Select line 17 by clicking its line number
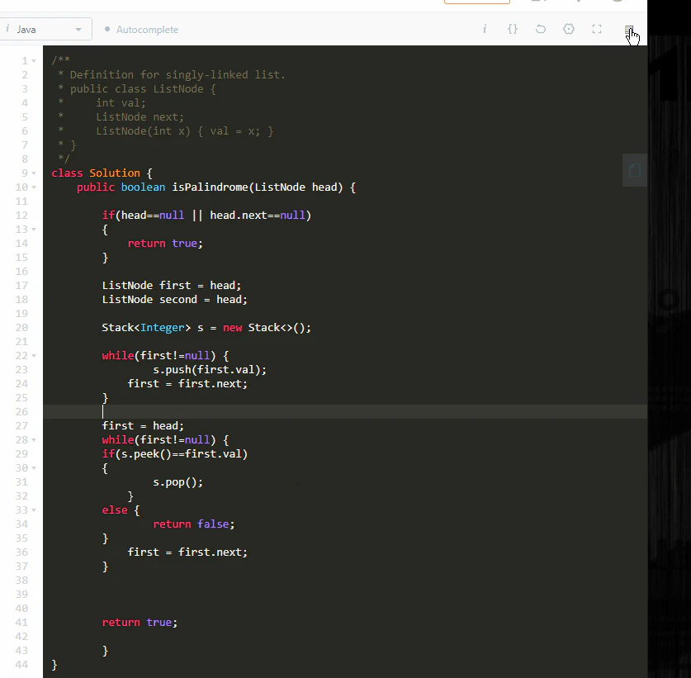 [x=21, y=285]
